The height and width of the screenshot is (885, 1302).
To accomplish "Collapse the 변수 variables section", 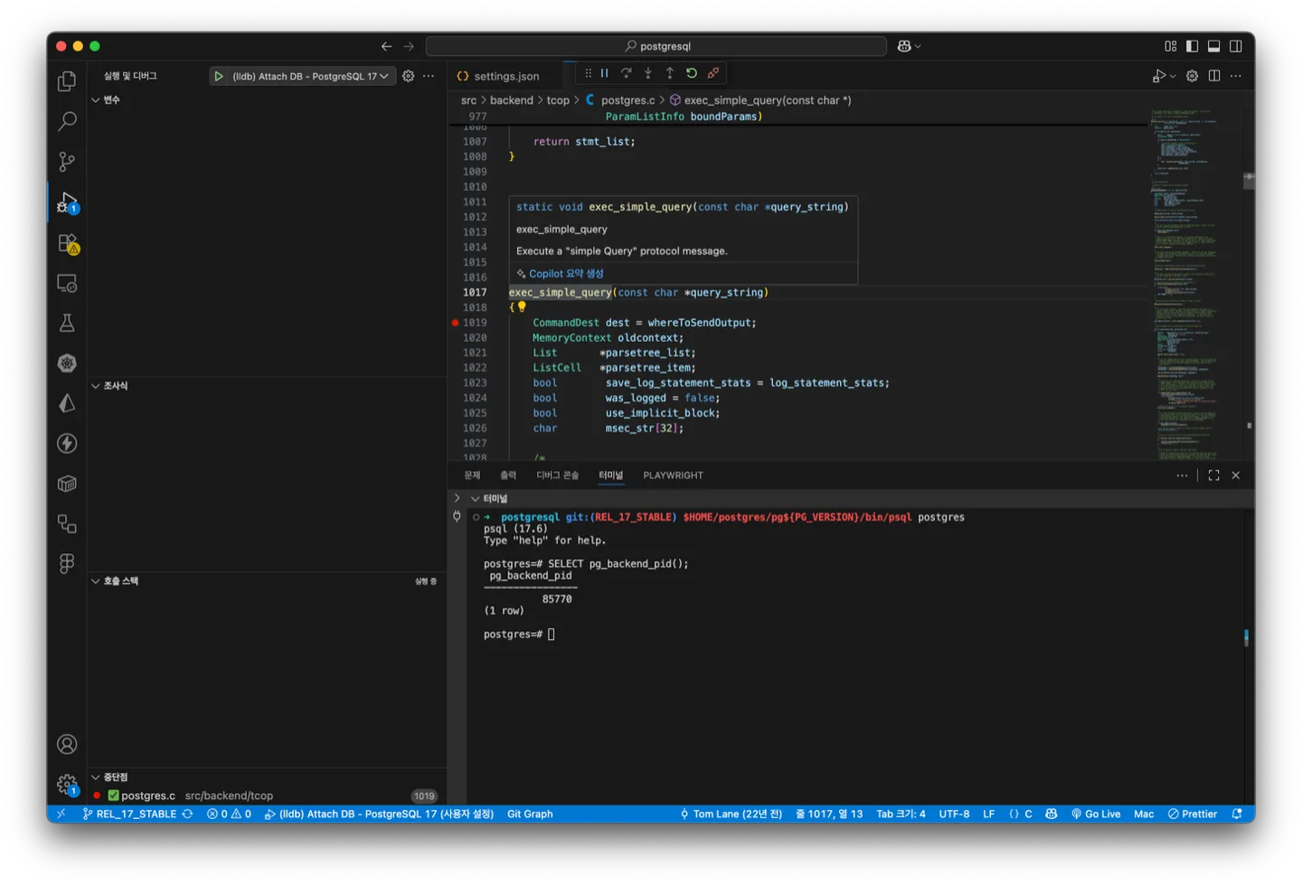I will pos(96,99).
